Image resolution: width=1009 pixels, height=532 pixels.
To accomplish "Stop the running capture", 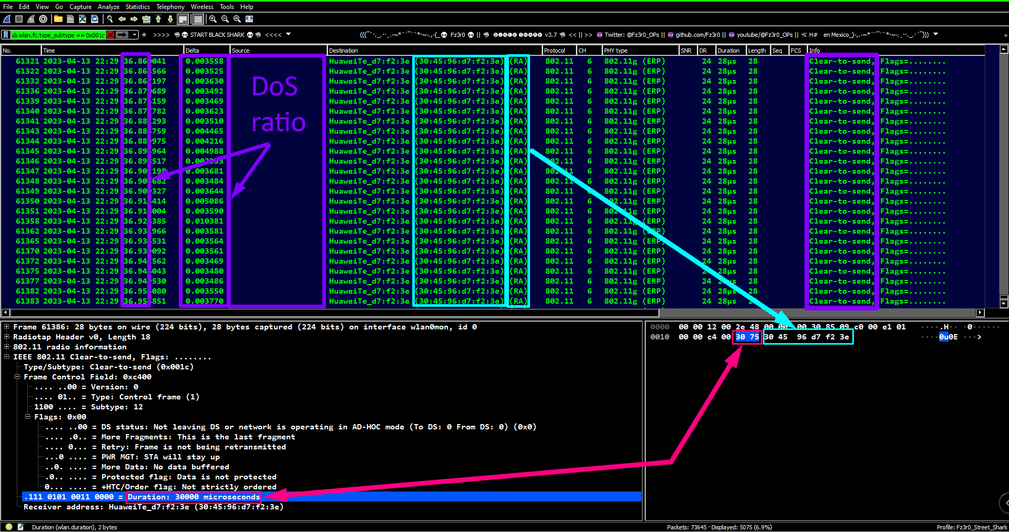I will [18, 19].
